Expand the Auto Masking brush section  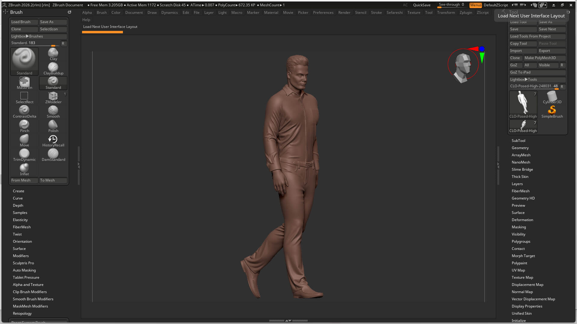click(x=24, y=270)
